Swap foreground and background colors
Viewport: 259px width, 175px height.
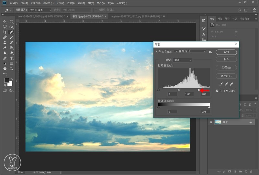[11, 79]
